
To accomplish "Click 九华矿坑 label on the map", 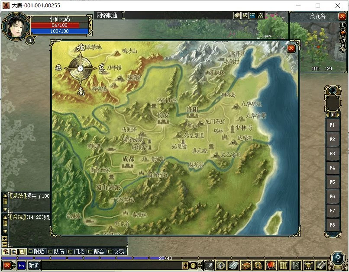I will [252, 104].
